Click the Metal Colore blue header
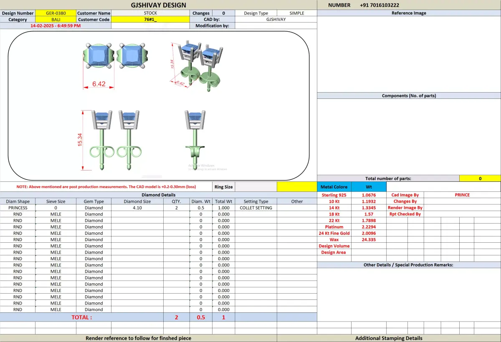 tap(334, 187)
